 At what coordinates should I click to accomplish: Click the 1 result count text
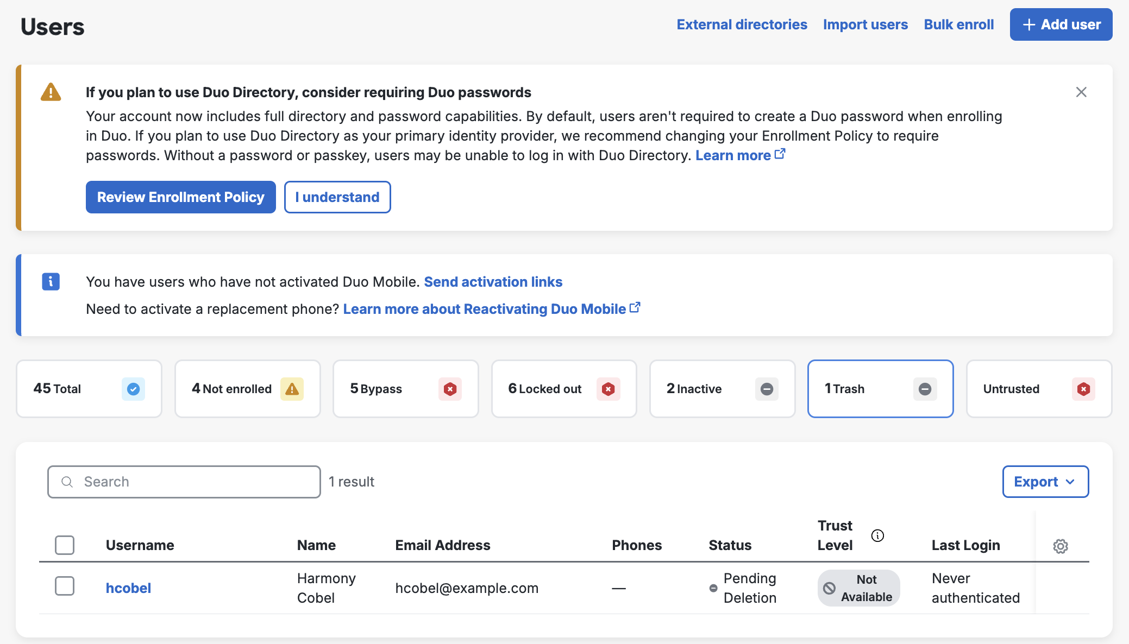coord(352,482)
